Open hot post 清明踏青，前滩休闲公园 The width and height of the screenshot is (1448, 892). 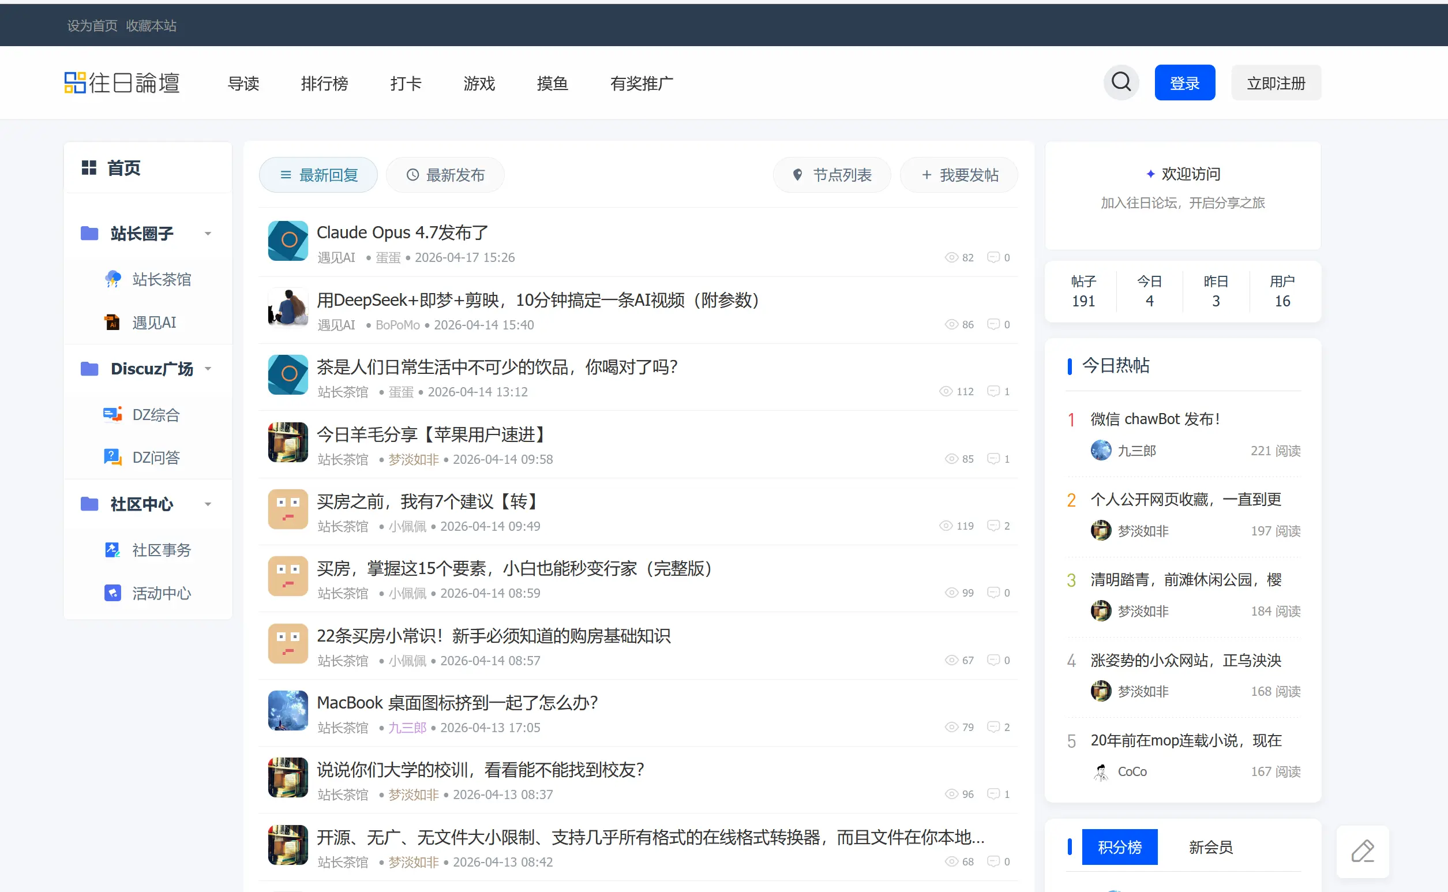(1186, 579)
